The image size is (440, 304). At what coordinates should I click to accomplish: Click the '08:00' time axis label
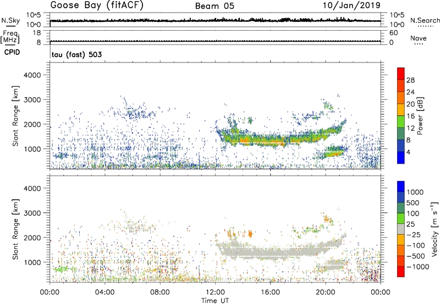point(160,292)
